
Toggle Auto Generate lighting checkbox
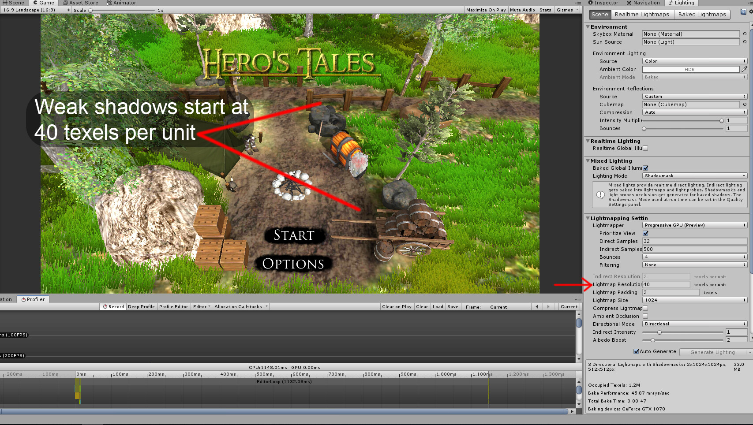pyautogui.click(x=636, y=351)
